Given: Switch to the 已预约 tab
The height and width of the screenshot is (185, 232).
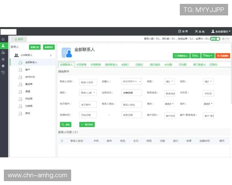Looking at the screenshot, I should 213,65.
